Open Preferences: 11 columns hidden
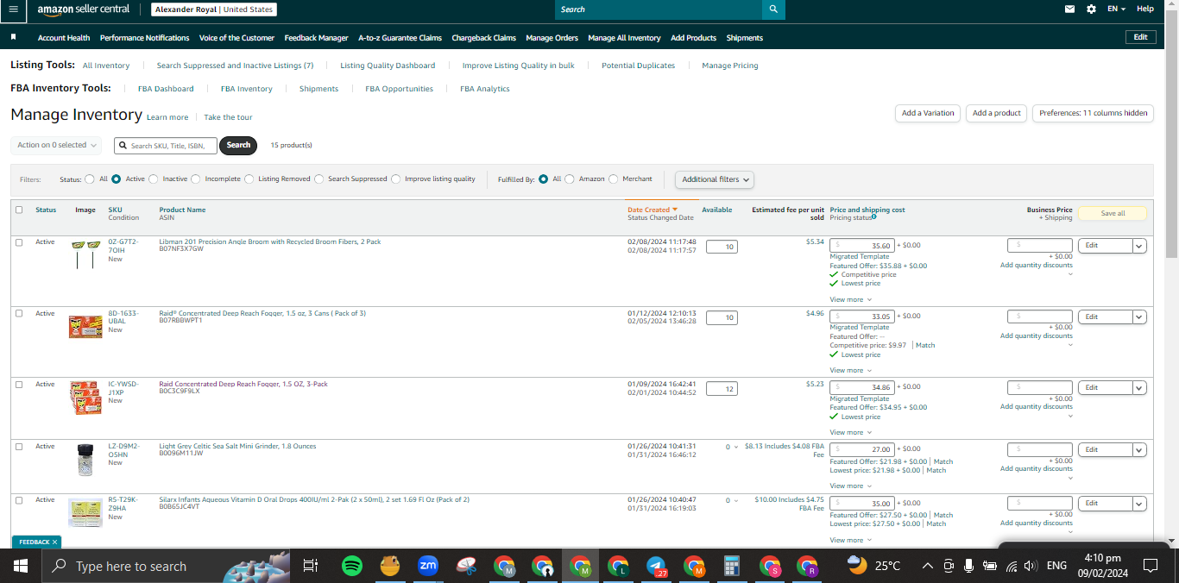1179x583 pixels. [1094, 113]
